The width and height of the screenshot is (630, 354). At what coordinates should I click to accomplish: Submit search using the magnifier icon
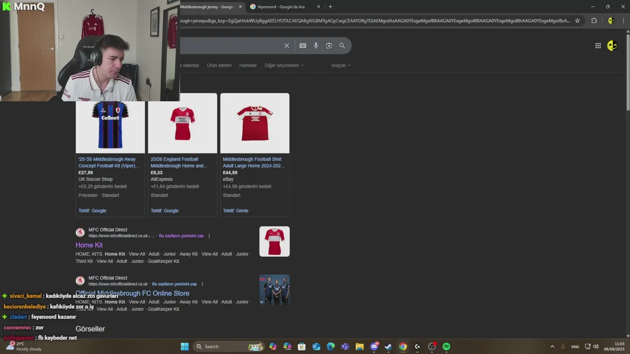click(x=342, y=46)
